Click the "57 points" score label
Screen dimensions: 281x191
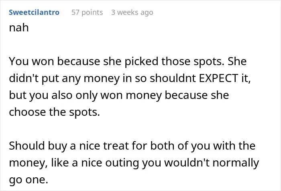(x=87, y=12)
